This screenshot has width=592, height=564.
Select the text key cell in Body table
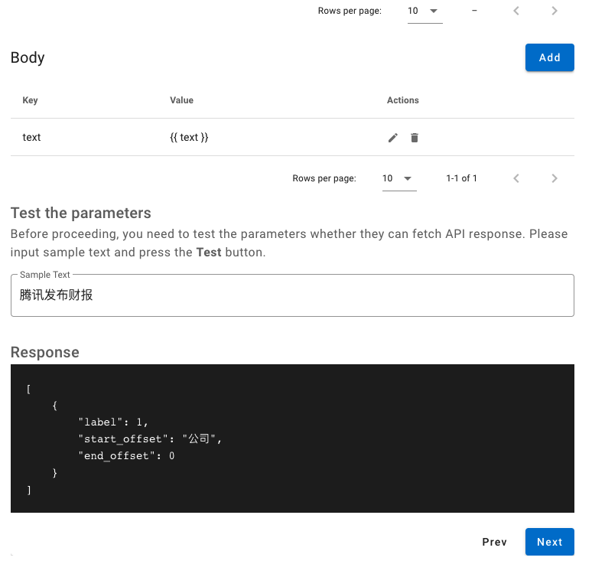click(x=31, y=137)
